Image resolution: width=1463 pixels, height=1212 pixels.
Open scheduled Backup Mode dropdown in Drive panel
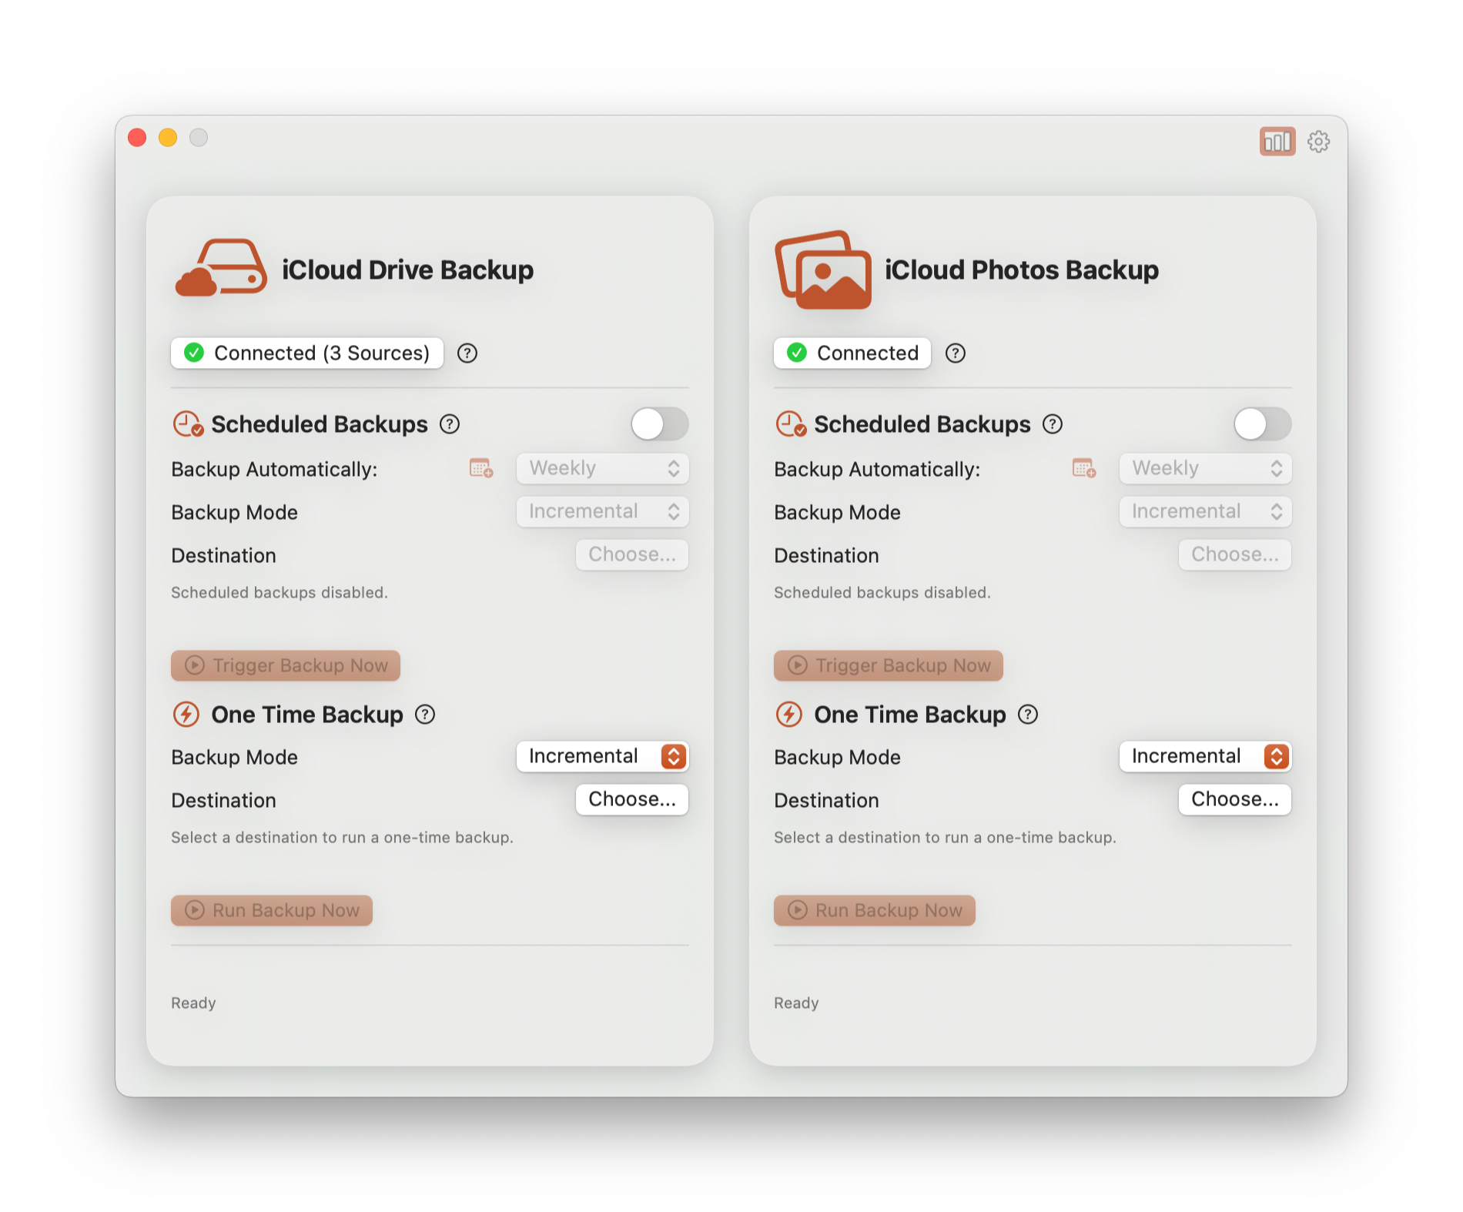point(603,511)
